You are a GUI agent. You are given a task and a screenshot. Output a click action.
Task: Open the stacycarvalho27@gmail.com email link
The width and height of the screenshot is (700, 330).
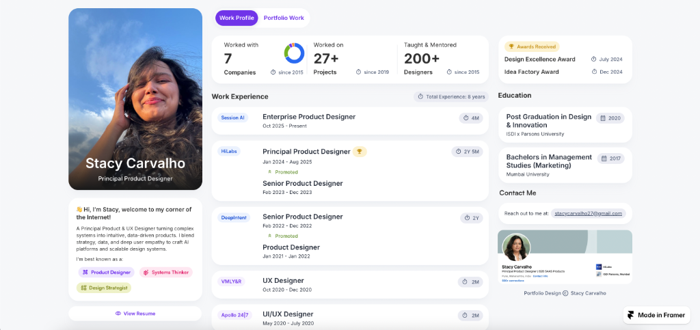coord(588,213)
